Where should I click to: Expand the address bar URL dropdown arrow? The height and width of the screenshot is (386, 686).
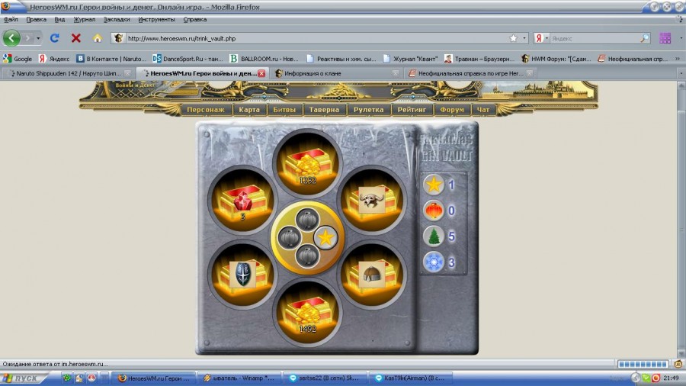(x=524, y=38)
